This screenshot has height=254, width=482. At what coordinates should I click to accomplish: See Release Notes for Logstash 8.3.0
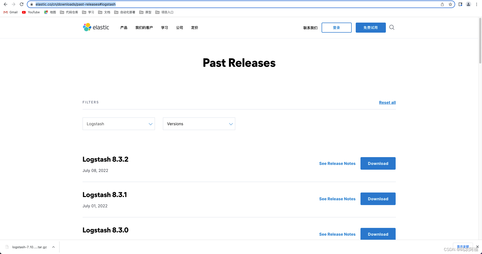tap(337, 234)
